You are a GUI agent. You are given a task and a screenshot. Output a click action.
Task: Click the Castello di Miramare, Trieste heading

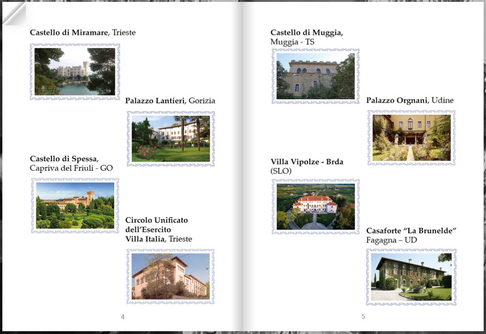click(x=83, y=33)
